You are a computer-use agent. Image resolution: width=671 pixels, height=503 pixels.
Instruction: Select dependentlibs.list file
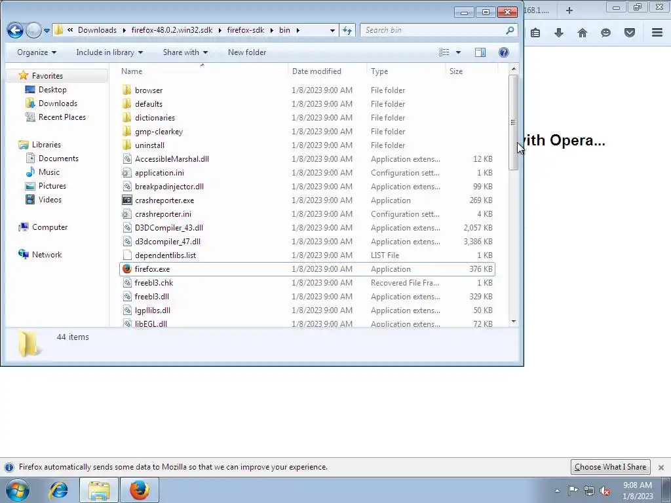165,255
